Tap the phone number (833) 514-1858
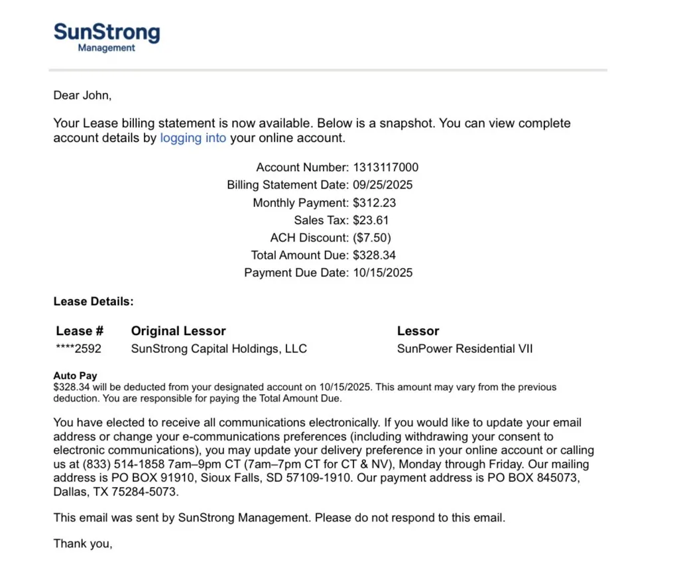The height and width of the screenshot is (566, 679). (121, 464)
